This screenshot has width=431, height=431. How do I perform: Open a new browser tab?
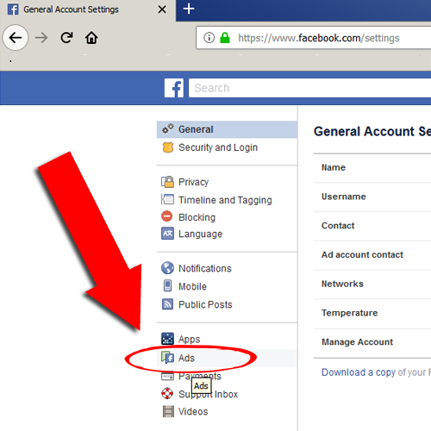point(189,9)
